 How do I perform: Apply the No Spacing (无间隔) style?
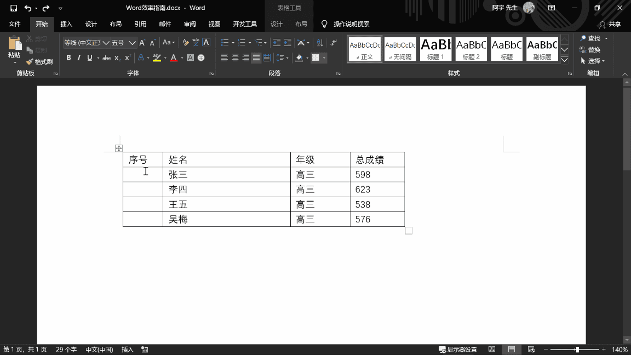click(400, 49)
